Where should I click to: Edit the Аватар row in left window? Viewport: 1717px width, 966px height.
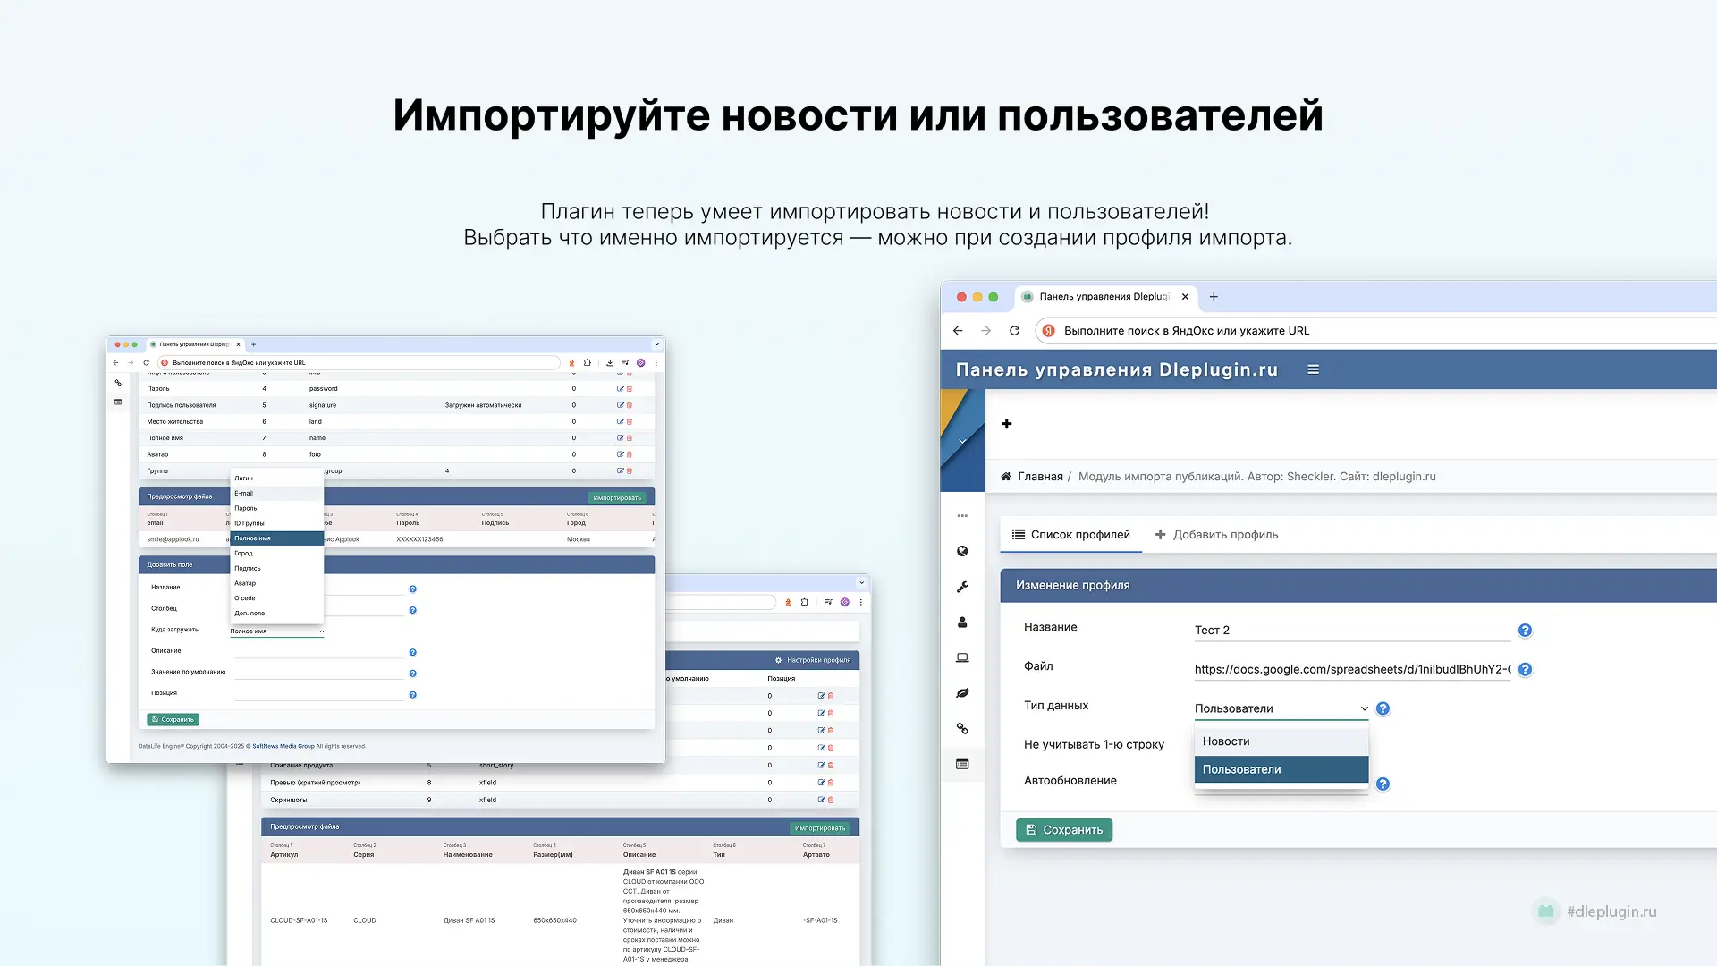coord(620,454)
